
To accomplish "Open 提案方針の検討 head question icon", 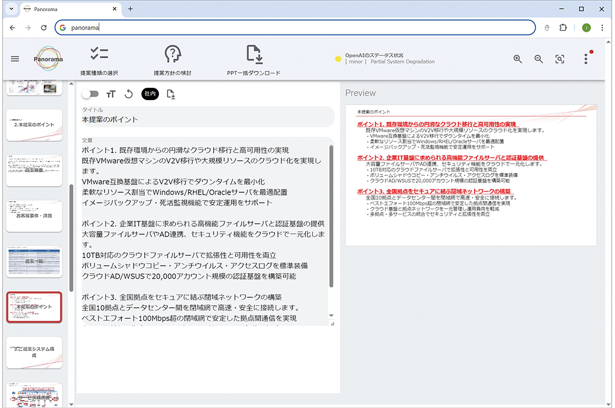I will click(173, 54).
